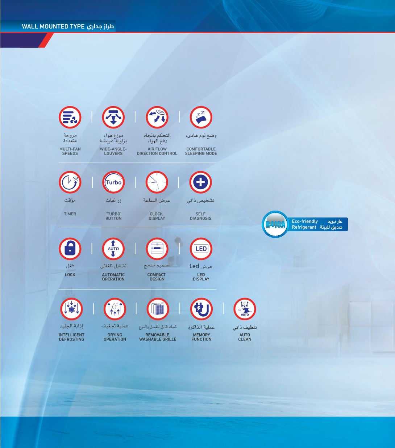Select the Comfortable Sleeping Mode icon

click(x=201, y=117)
